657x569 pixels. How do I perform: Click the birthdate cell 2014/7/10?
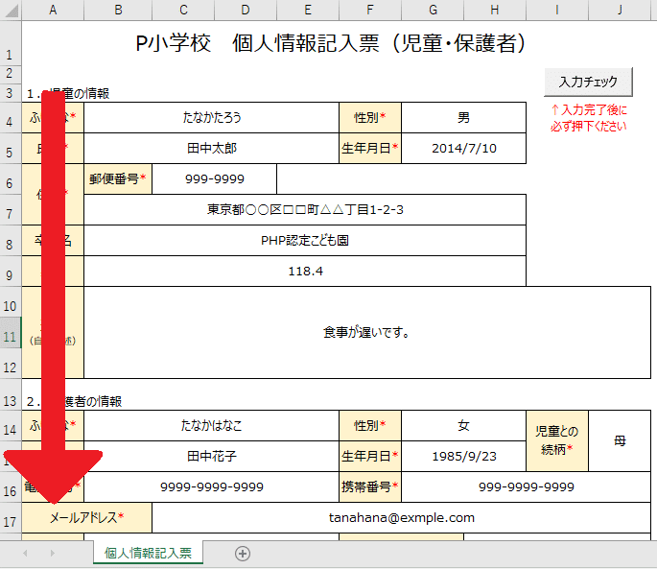coord(464,149)
